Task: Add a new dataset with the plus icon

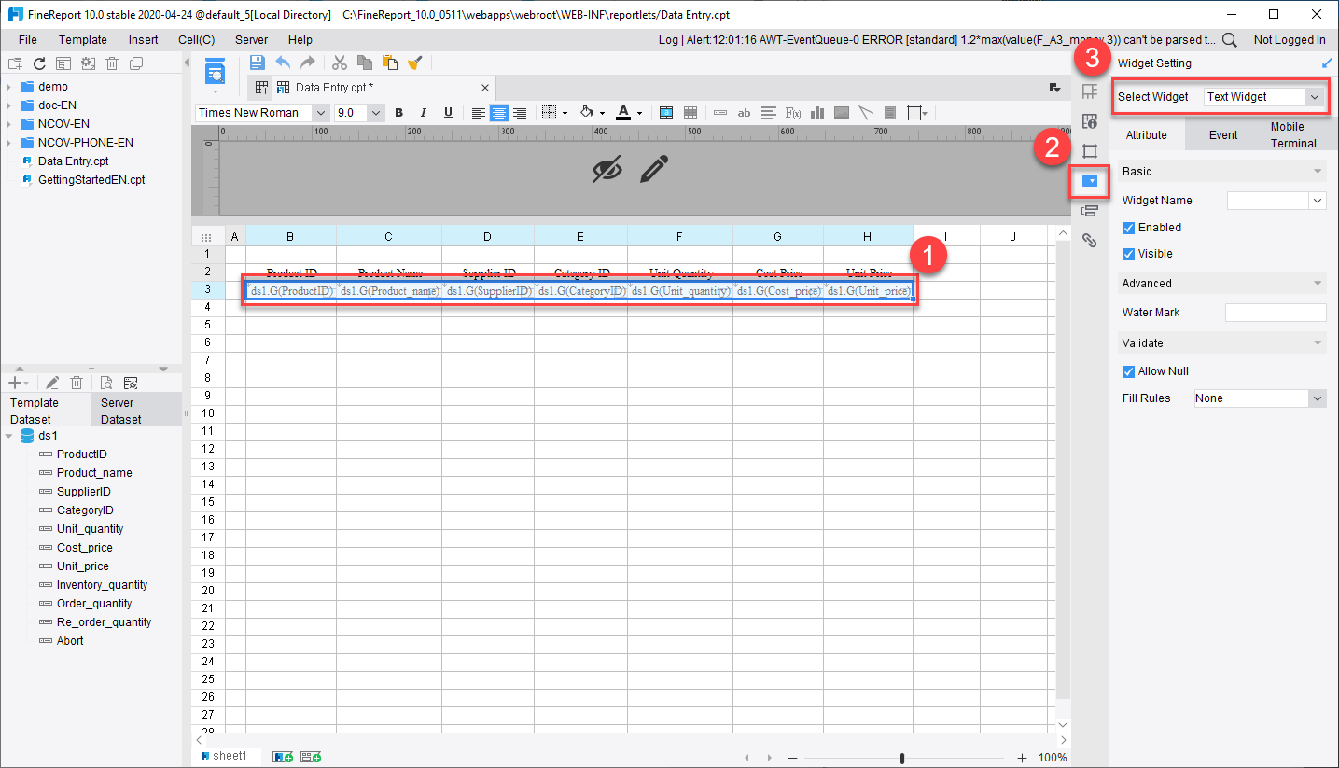Action: click(x=14, y=382)
